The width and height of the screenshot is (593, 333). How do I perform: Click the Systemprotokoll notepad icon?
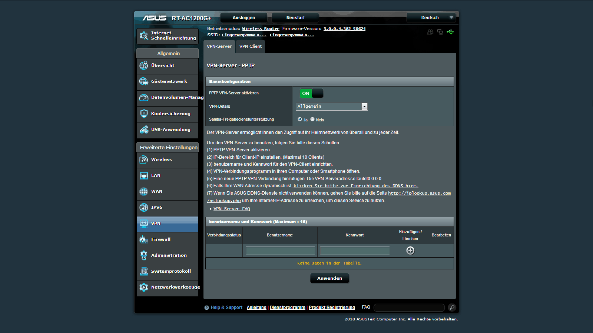pos(144,271)
